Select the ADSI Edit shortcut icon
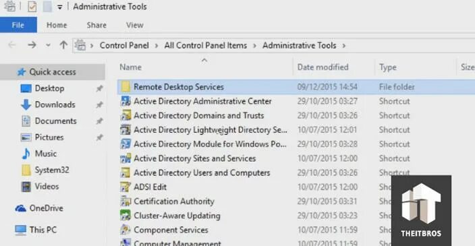This screenshot has height=246, width=475. [x=125, y=187]
